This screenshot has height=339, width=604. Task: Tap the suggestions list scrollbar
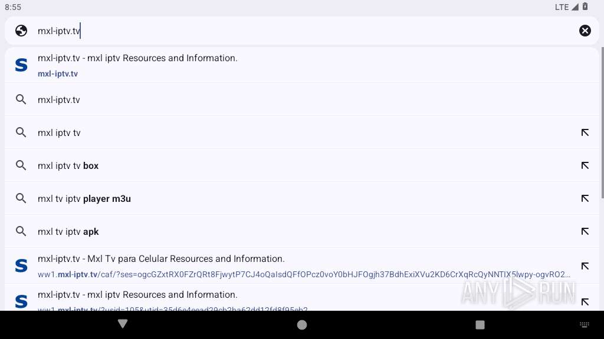602,123
